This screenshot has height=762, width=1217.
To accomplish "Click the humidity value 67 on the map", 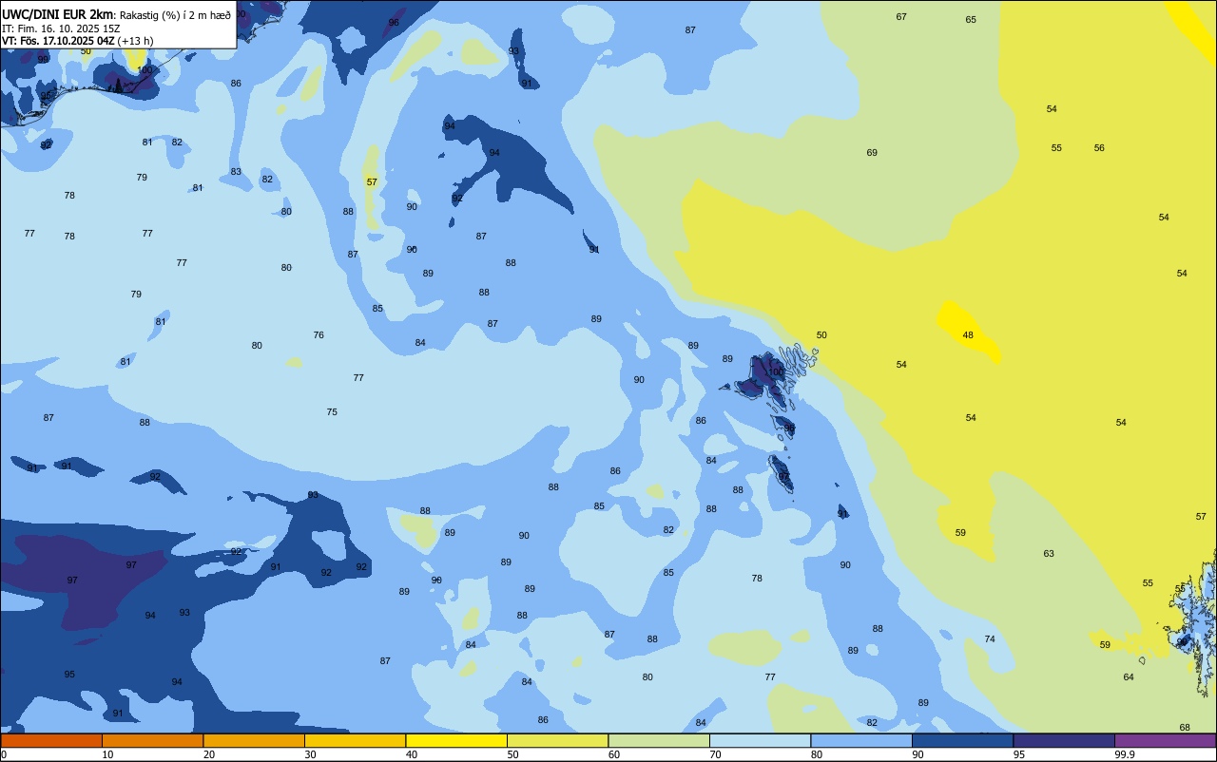I will [901, 17].
